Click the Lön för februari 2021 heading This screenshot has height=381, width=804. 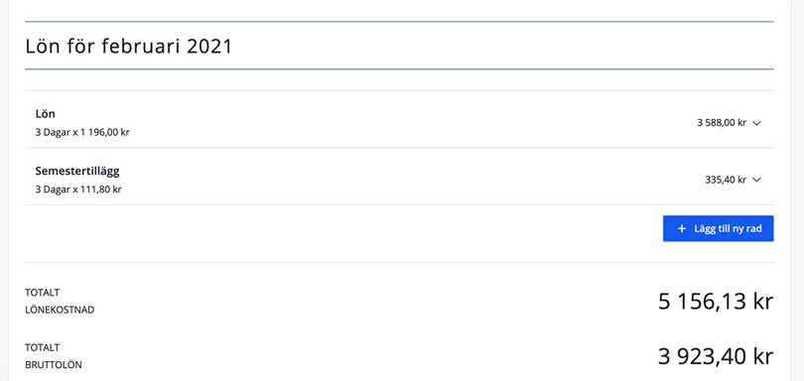coord(129,47)
